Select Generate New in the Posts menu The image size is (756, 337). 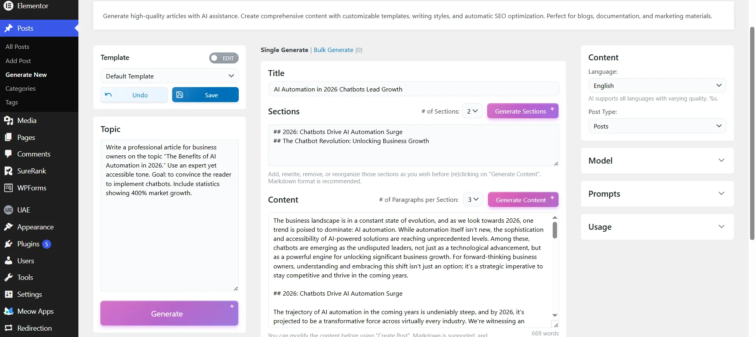click(x=26, y=74)
